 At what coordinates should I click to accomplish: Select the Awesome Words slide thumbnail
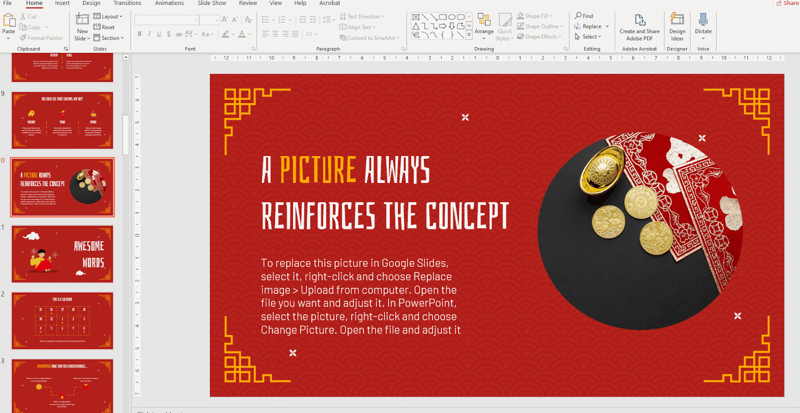tap(62, 254)
